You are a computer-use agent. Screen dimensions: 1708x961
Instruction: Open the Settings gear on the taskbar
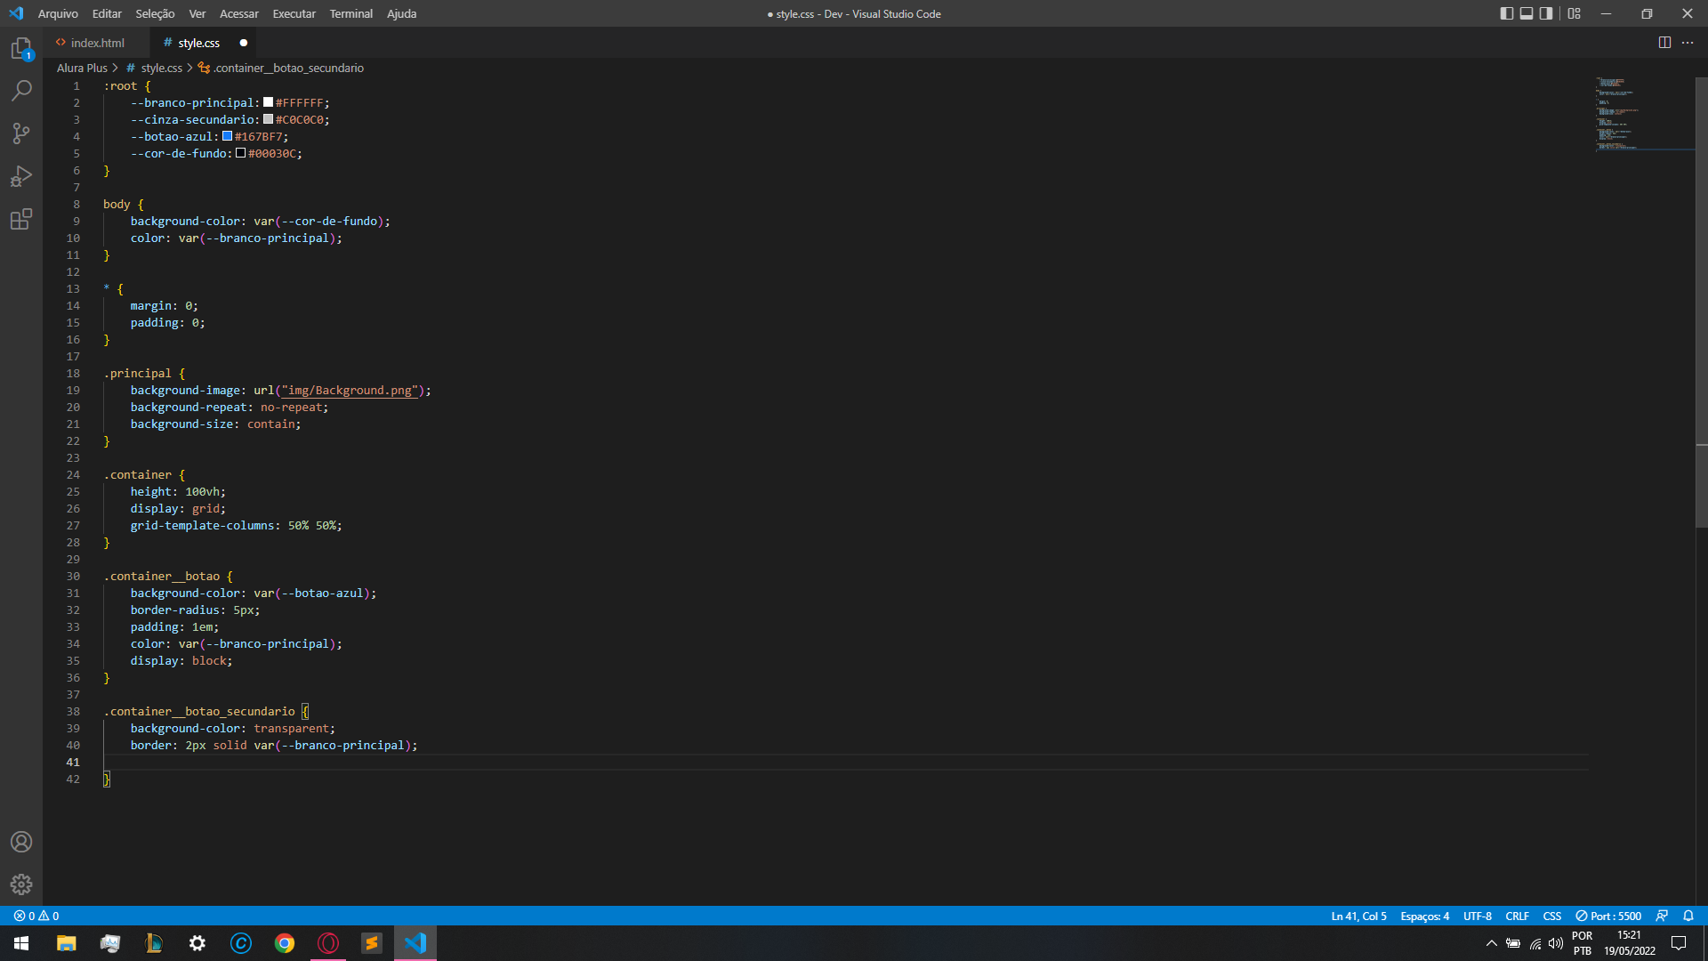(x=197, y=943)
